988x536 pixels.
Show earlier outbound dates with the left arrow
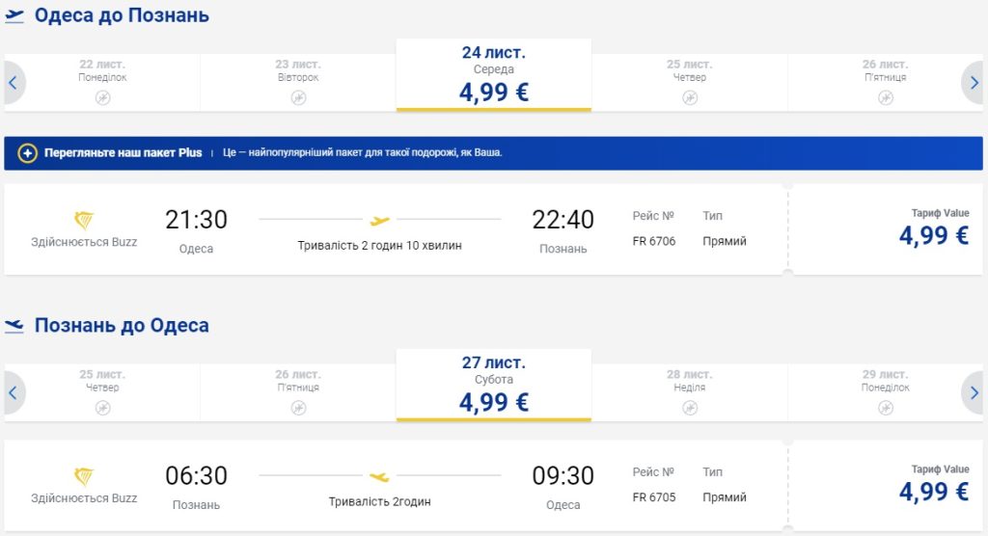tap(14, 83)
